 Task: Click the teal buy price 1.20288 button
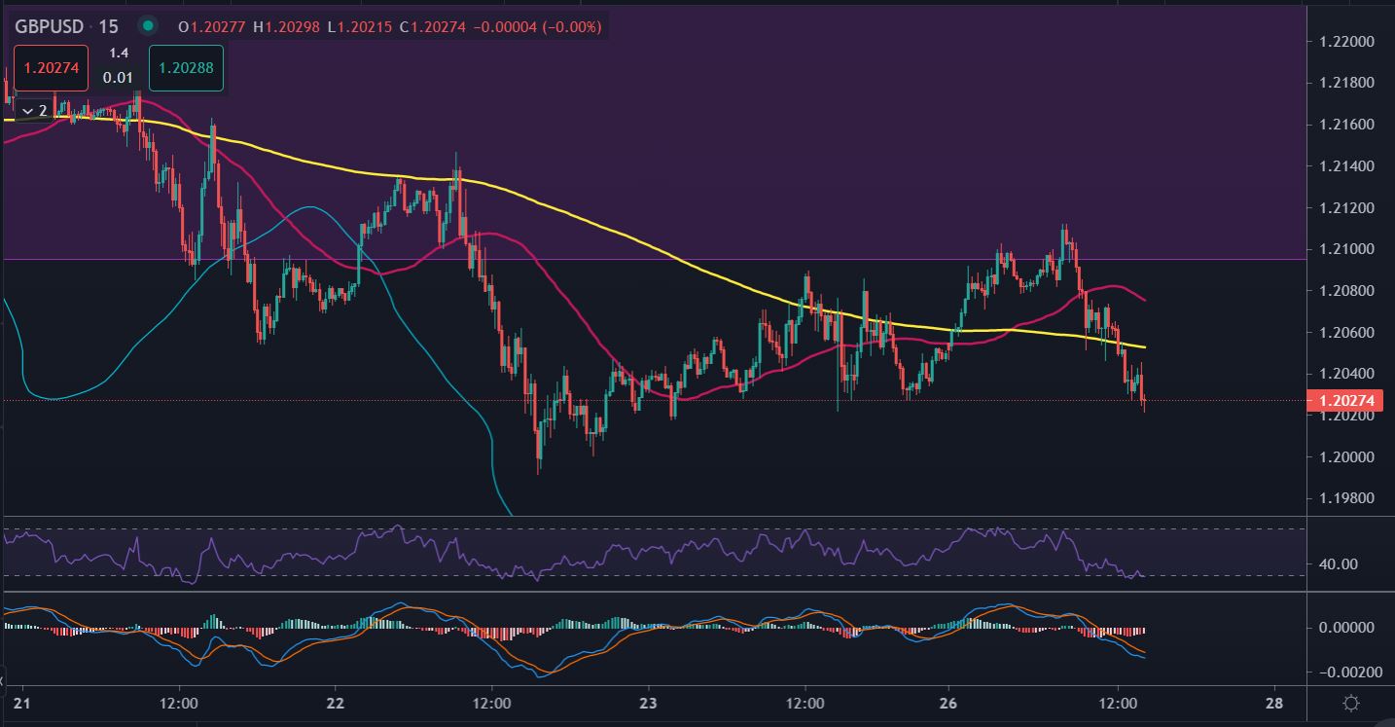click(x=186, y=69)
